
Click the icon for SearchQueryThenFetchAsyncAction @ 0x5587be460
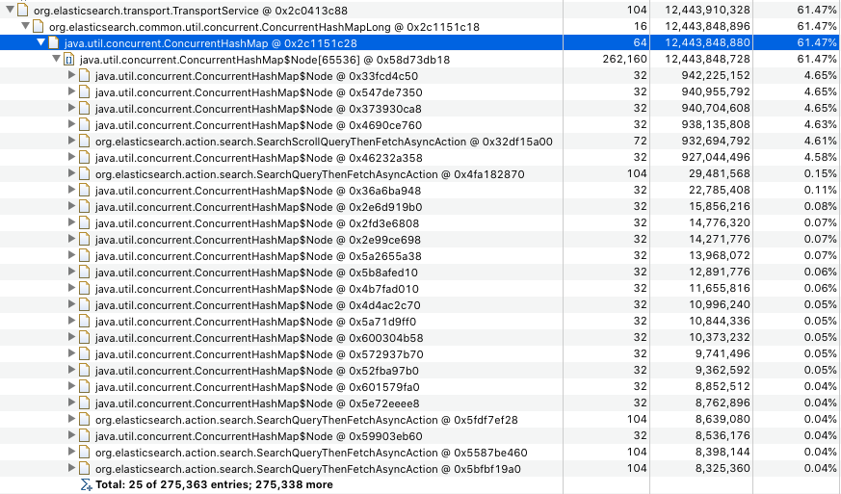pos(84,452)
